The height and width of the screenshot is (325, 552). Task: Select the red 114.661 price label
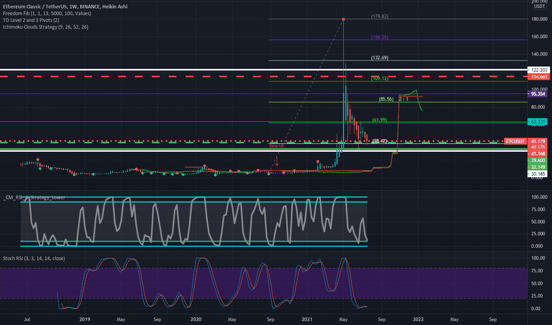[538, 77]
